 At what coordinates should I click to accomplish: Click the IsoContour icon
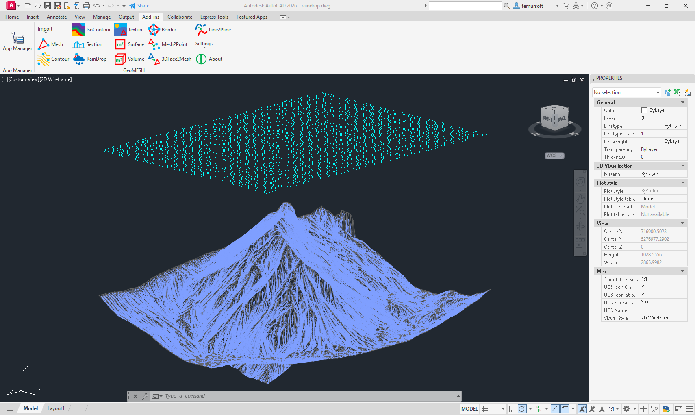coord(79,30)
